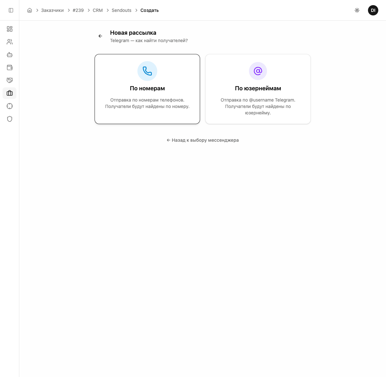Open the dashboard grid icon in the sidebar
Viewport: 386px width, 377px height.
(10, 29)
